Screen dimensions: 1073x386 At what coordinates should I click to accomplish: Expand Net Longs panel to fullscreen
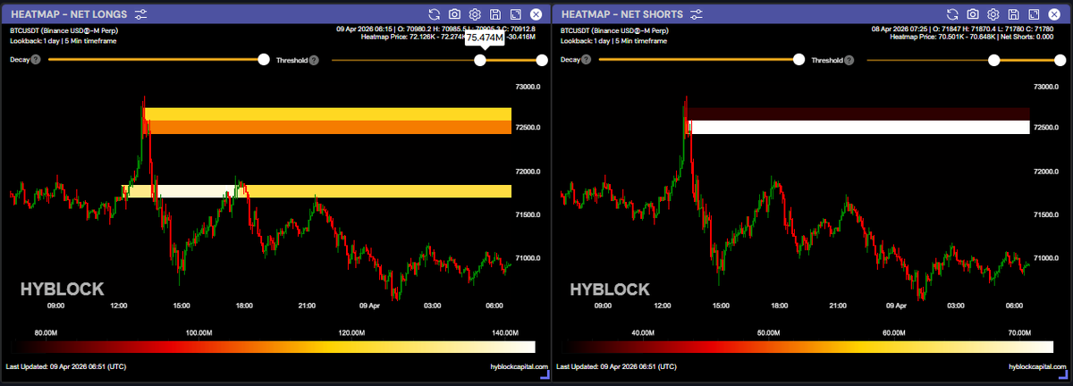coord(515,14)
